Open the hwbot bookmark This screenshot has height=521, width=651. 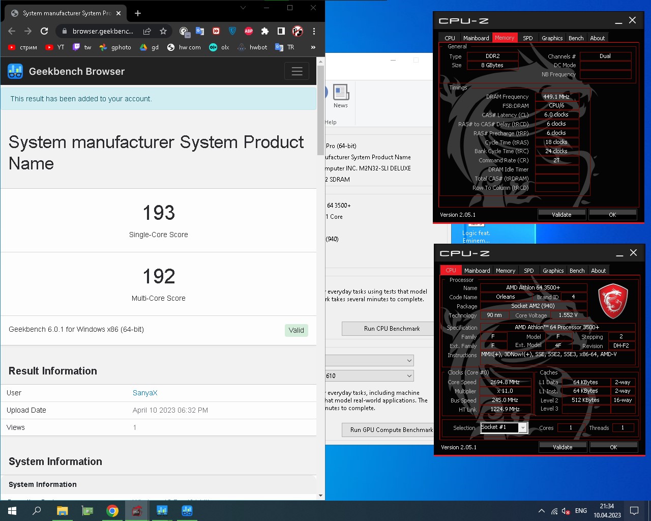point(252,47)
